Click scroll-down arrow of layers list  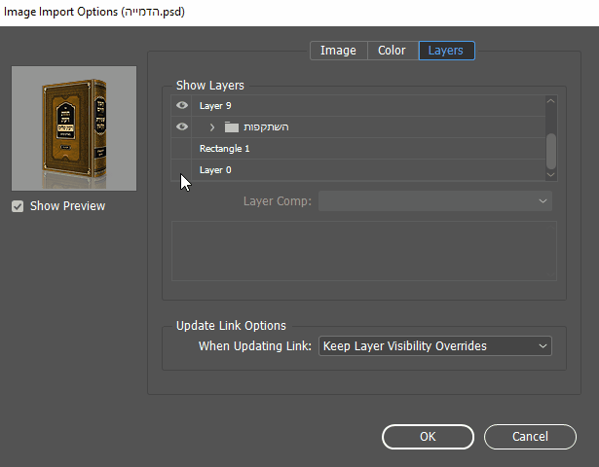click(551, 175)
